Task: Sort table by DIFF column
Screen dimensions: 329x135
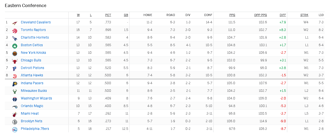Action: coord(283,15)
